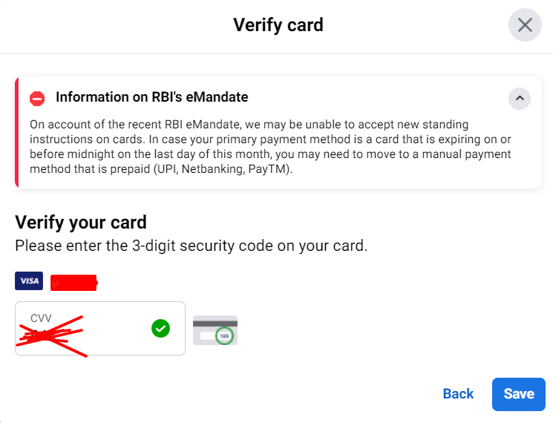Close the Verify card dialog
The image size is (553, 423).
point(525,25)
